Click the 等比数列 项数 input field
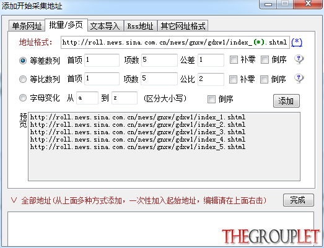324x248 pixels. click(x=159, y=79)
